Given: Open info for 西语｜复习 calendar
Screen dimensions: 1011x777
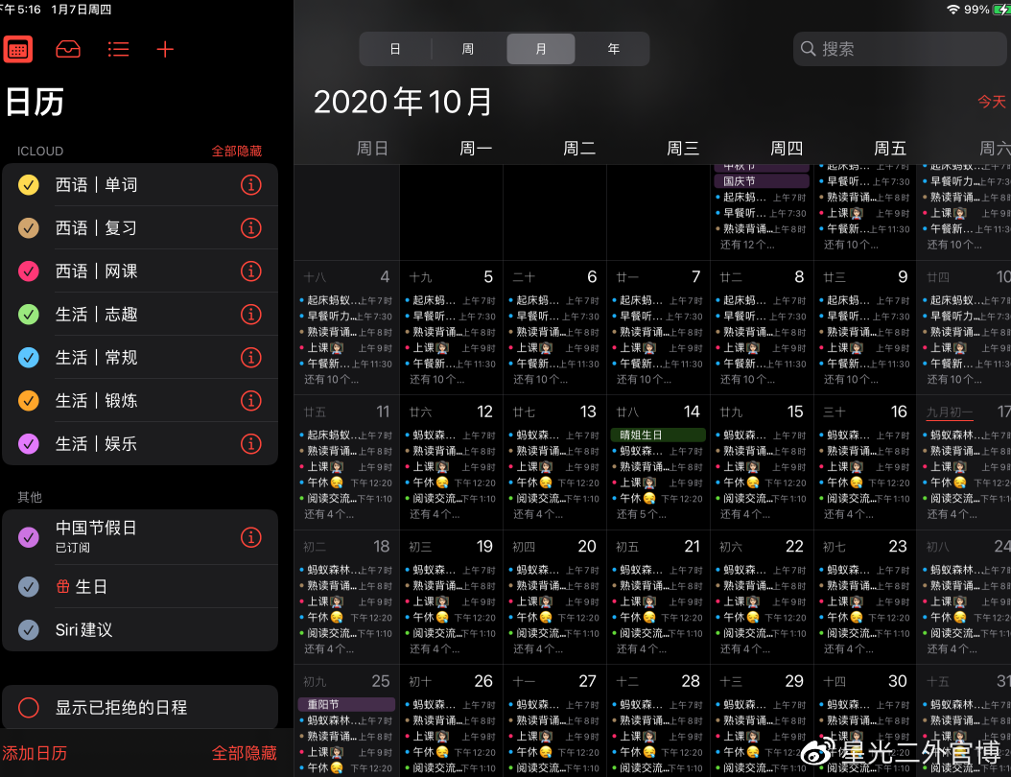Looking at the screenshot, I should pyautogui.click(x=250, y=228).
